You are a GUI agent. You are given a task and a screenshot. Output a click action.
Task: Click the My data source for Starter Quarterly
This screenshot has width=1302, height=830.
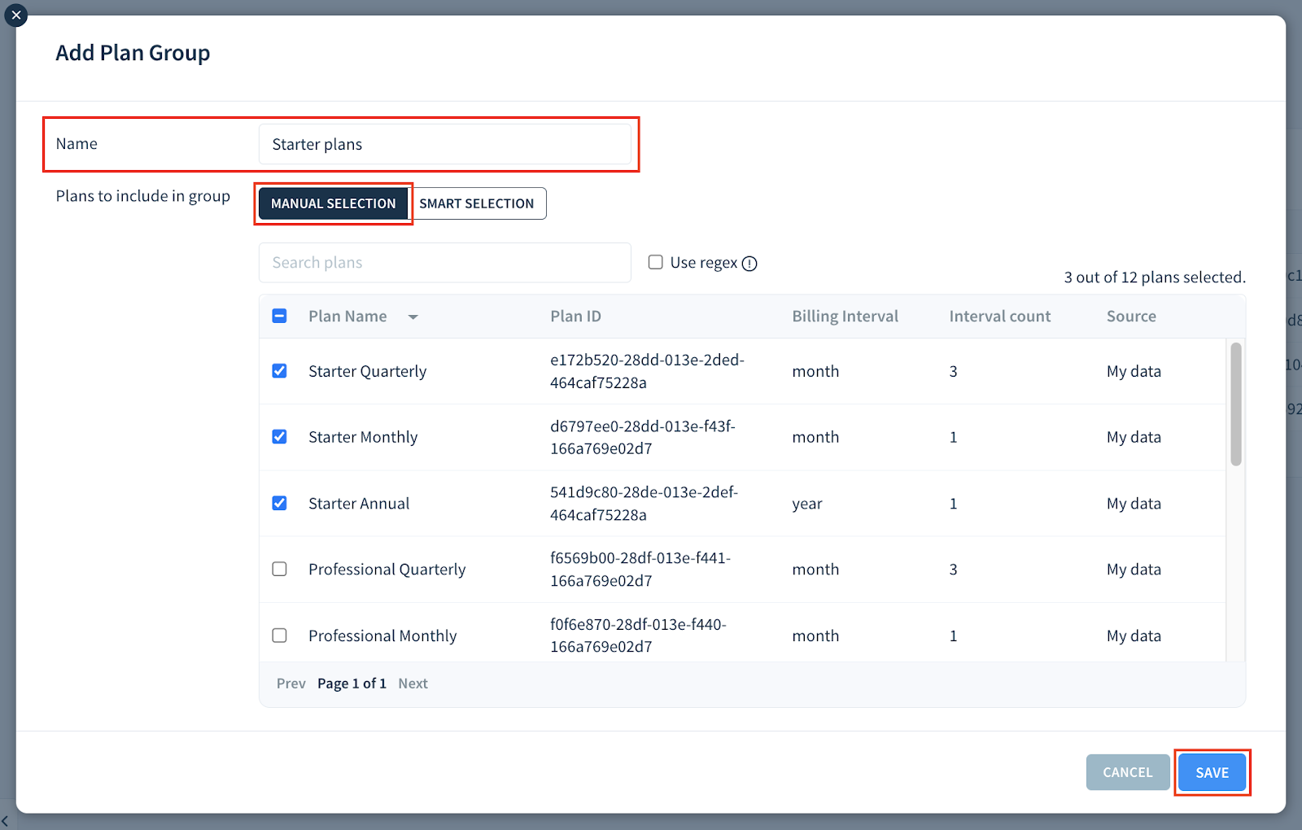click(1134, 371)
